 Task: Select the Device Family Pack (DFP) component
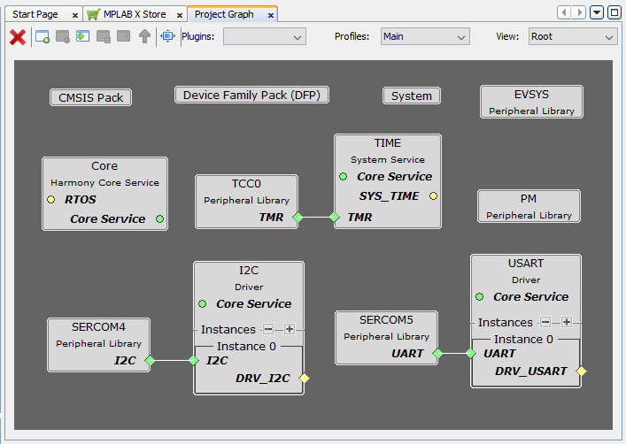point(251,95)
